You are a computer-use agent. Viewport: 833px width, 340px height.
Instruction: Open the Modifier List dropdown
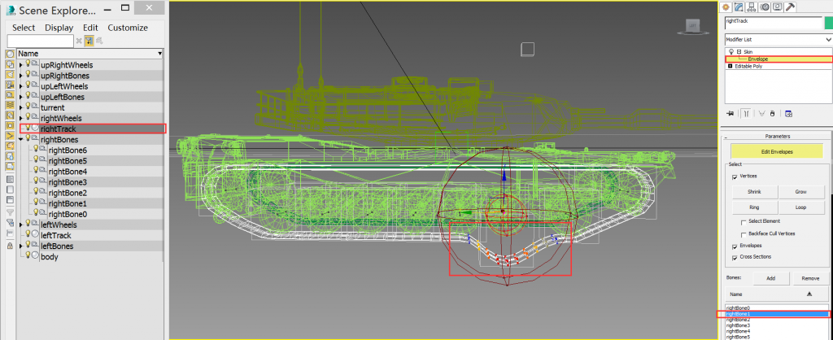click(776, 39)
